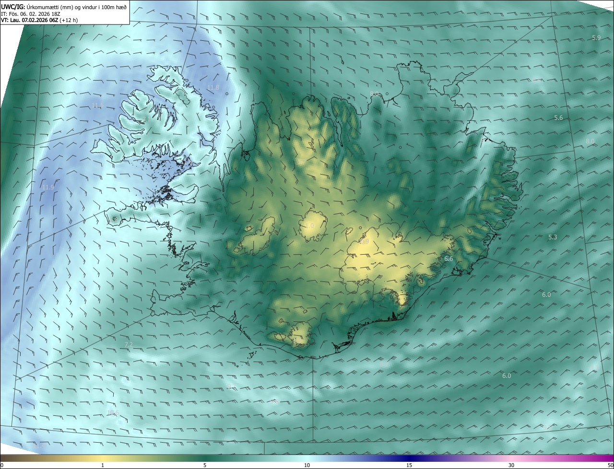Click the 'VT: Lau. 07.02.2026 06Z (+12 h)' line
Screen dimensions: 614x469
pos(39,20)
